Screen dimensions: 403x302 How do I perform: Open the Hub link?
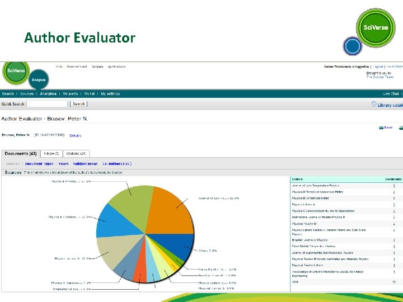tap(59, 67)
